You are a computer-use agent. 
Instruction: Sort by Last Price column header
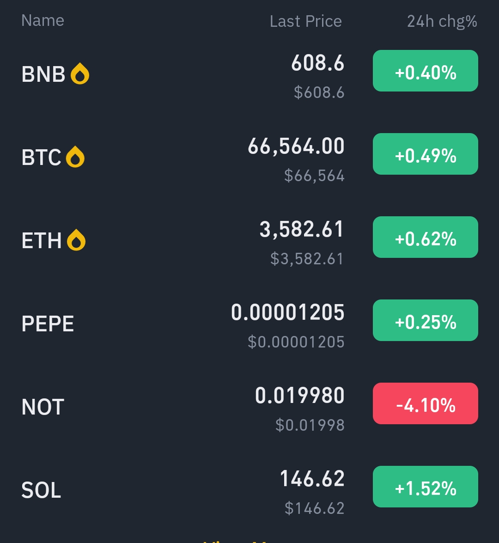point(305,21)
